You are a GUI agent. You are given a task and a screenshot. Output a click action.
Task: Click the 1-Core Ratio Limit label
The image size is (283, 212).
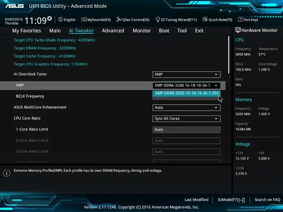click(x=32, y=129)
